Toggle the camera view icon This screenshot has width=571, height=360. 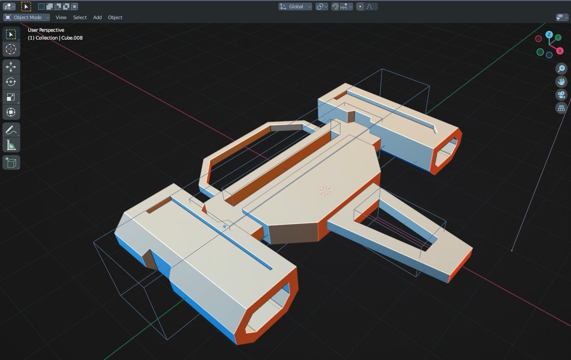pyautogui.click(x=561, y=95)
